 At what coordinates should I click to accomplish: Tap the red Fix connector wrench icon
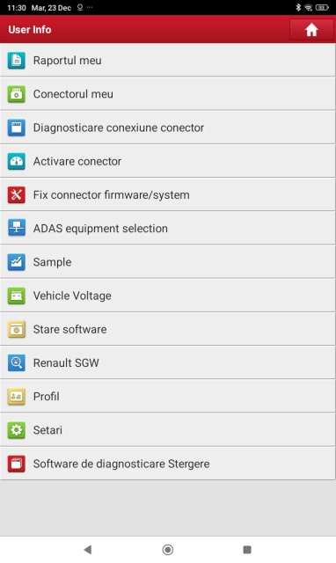pos(17,194)
